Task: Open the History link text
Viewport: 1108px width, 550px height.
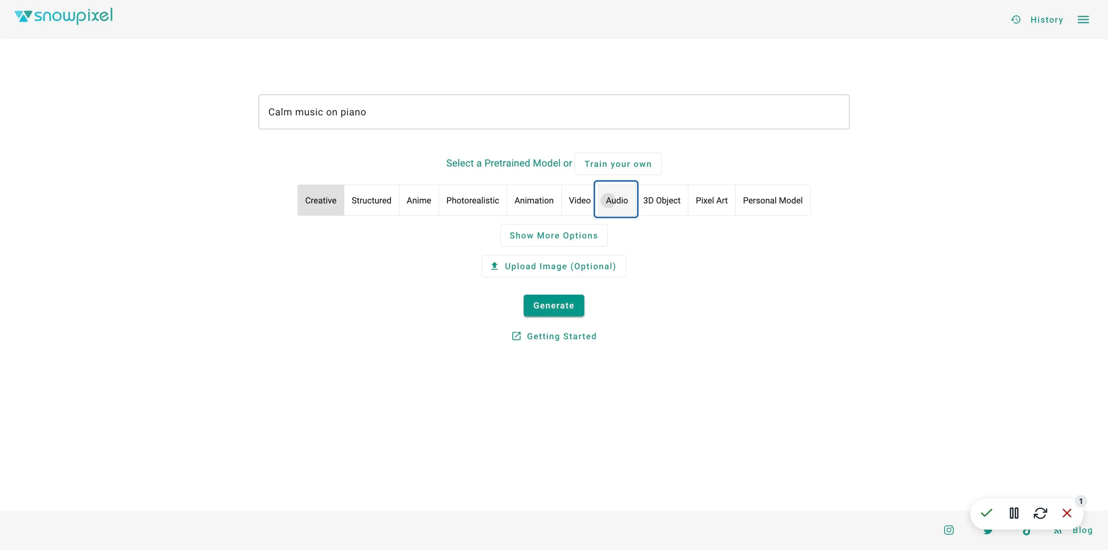Action: pos(1046,19)
